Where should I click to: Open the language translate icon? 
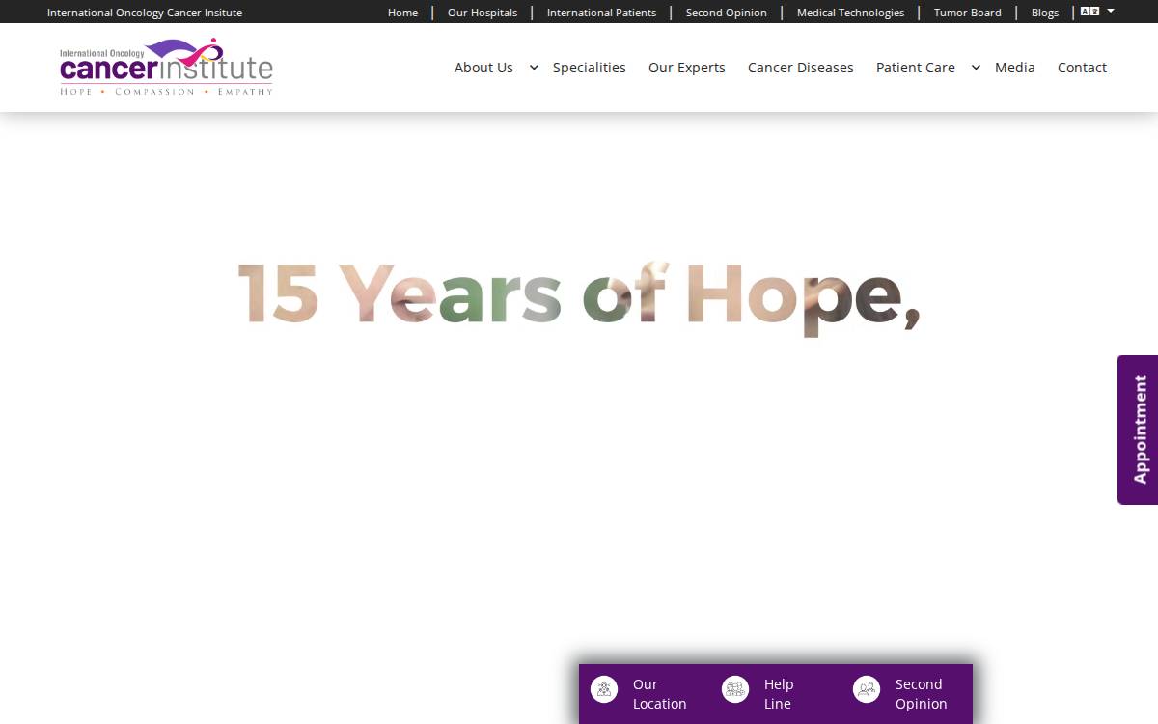pos(1089,12)
